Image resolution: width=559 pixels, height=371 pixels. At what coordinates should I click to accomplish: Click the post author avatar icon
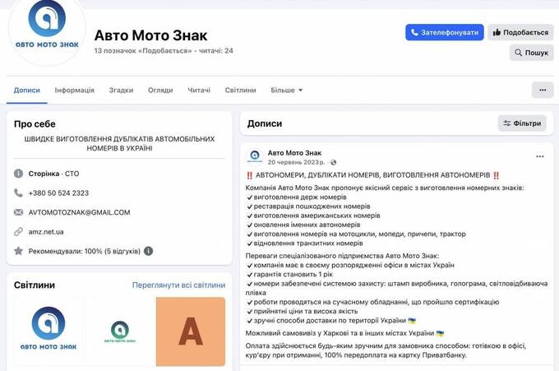click(x=255, y=156)
